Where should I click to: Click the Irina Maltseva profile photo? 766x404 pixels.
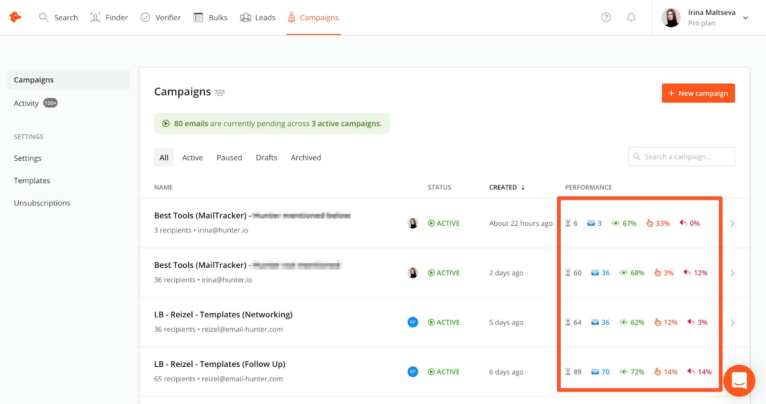(x=671, y=18)
